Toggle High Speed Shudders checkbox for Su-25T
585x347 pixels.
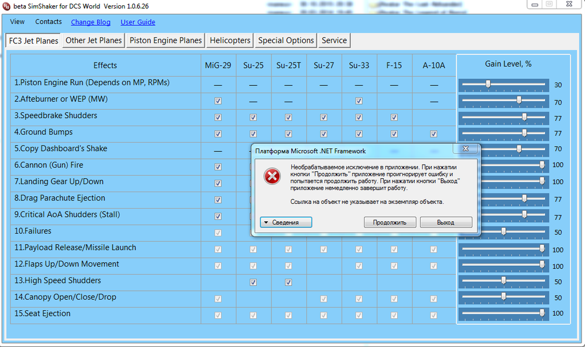point(288,283)
